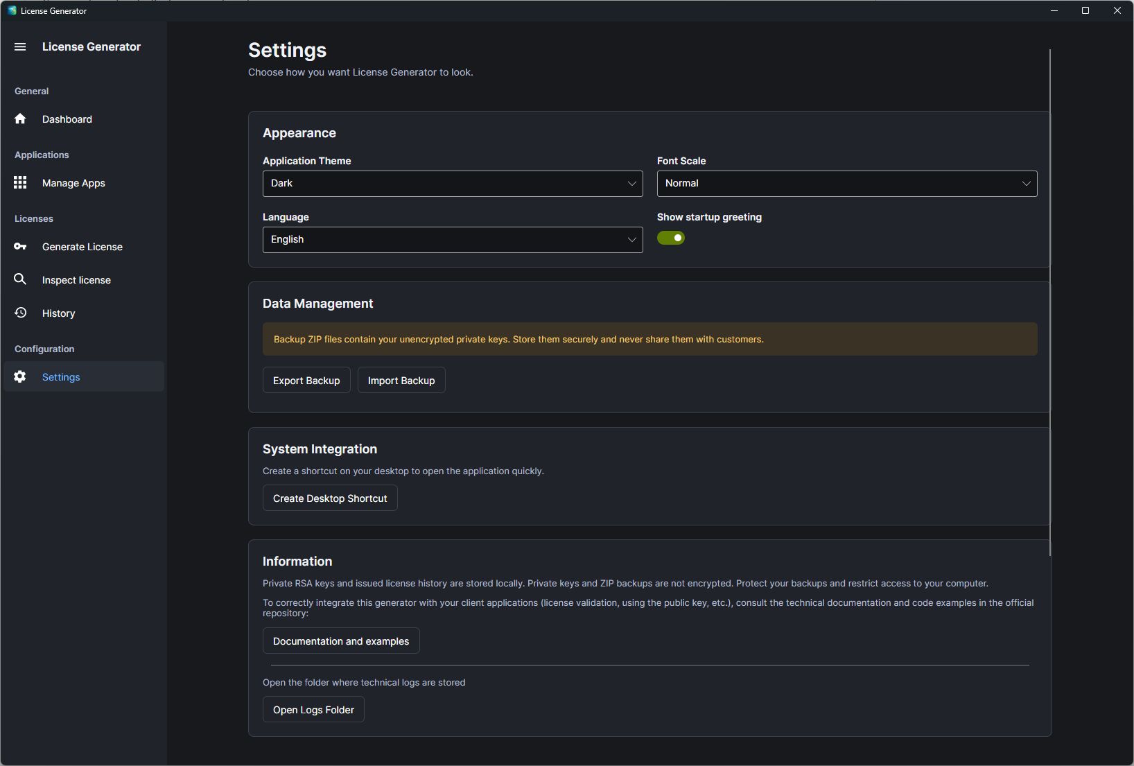The image size is (1134, 766).
Task: Go to Dashboard in the sidebar
Action: pos(84,119)
